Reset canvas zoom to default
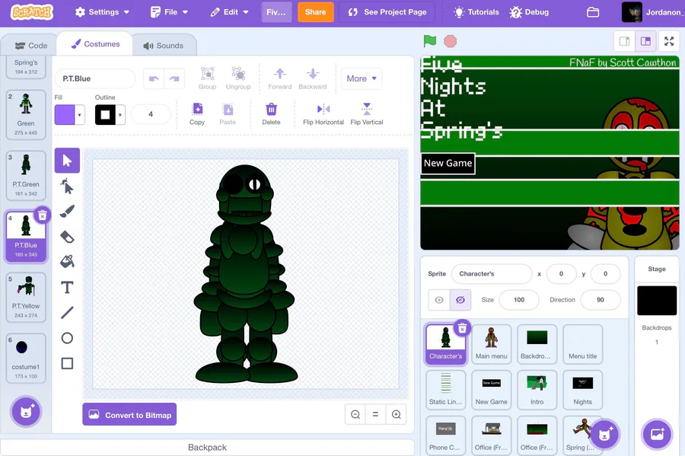Image resolution: width=685 pixels, height=456 pixels. pyautogui.click(x=375, y=414)
